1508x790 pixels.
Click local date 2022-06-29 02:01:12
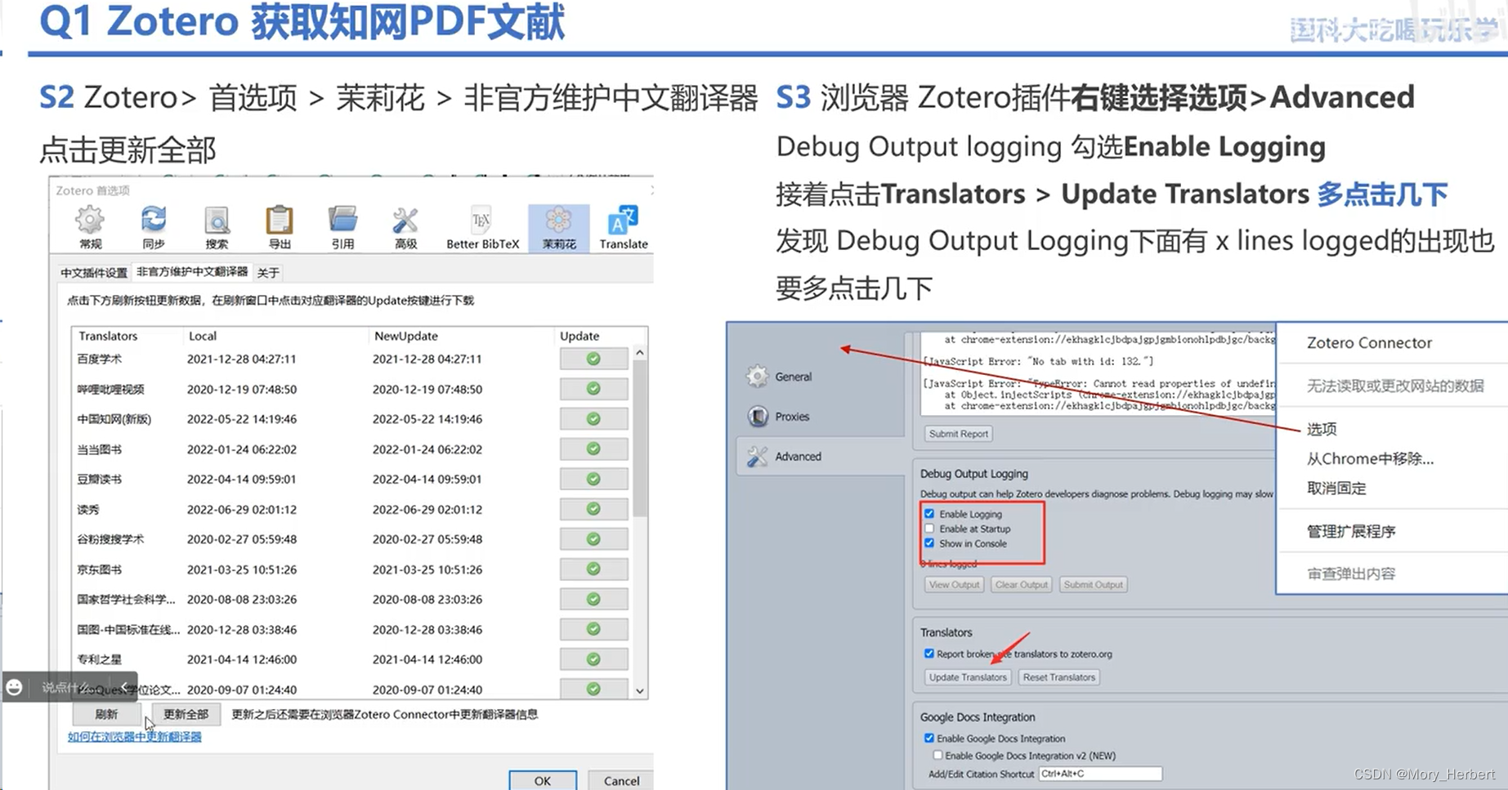coord(242,509)
